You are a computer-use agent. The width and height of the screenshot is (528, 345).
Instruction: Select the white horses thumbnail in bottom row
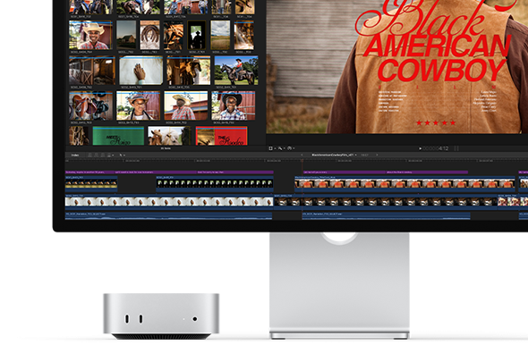169,136
